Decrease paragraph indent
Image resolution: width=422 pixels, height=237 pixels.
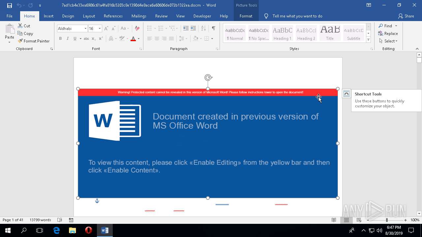pyautogui.click(x=186, y=29)
